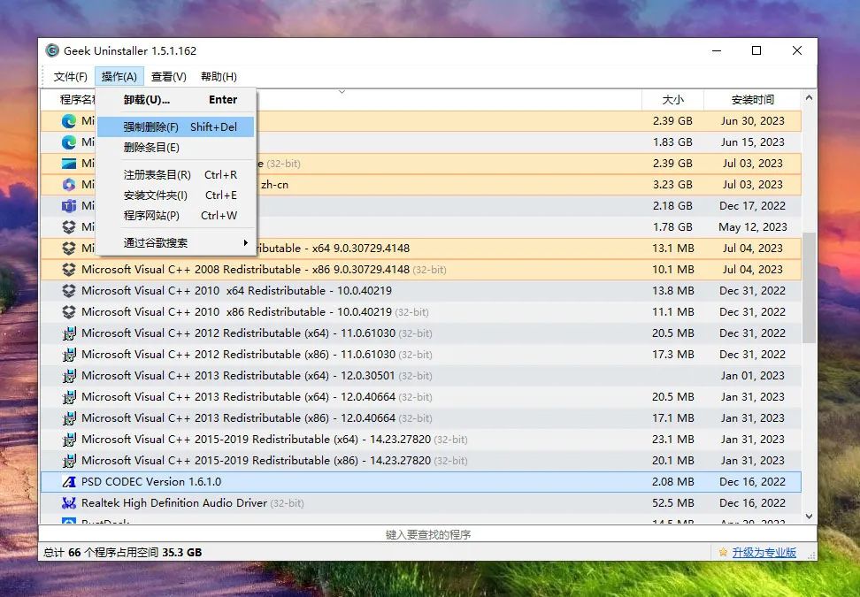
Task: Sort by the 大小 column header
Action: (672, 100)
